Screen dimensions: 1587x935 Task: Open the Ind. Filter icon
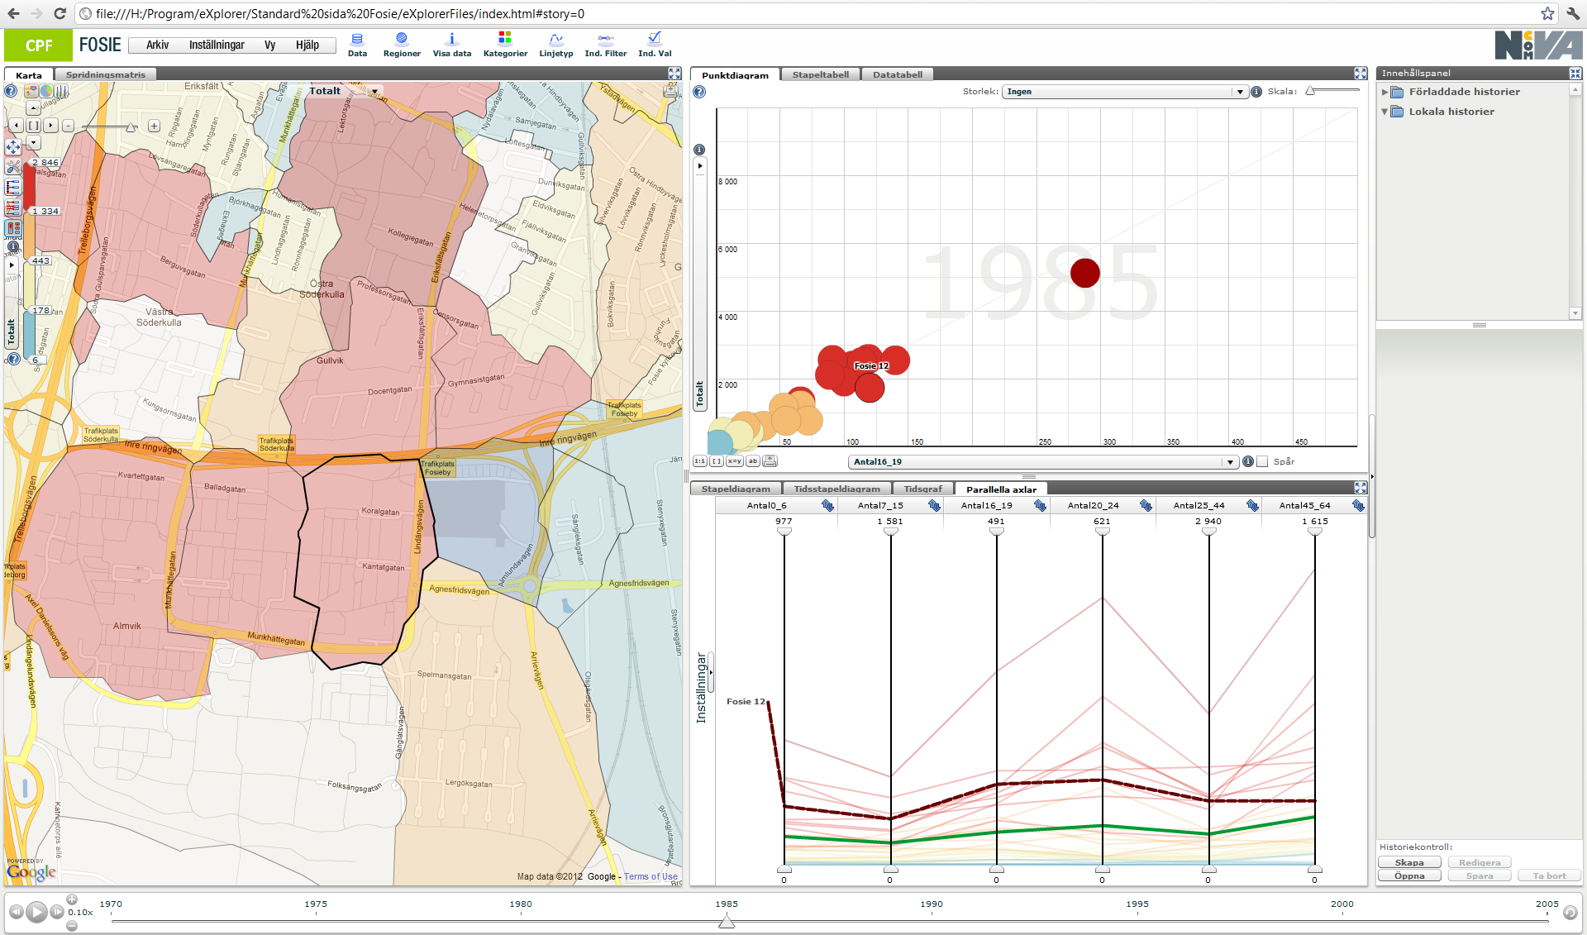(605, 45)
